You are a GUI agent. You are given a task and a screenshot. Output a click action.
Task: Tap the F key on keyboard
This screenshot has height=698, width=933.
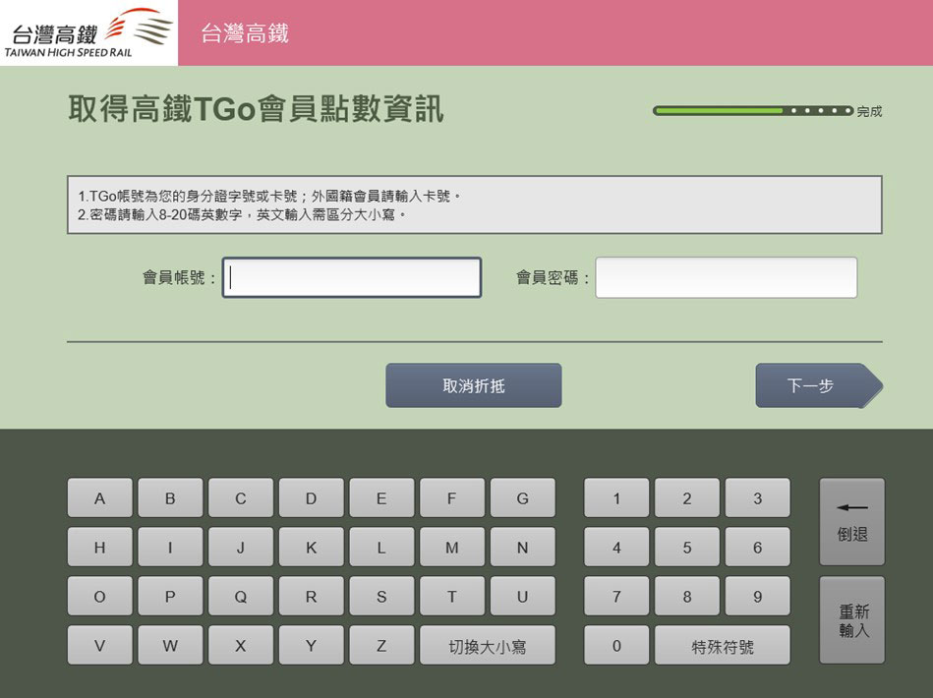(452, 497)
